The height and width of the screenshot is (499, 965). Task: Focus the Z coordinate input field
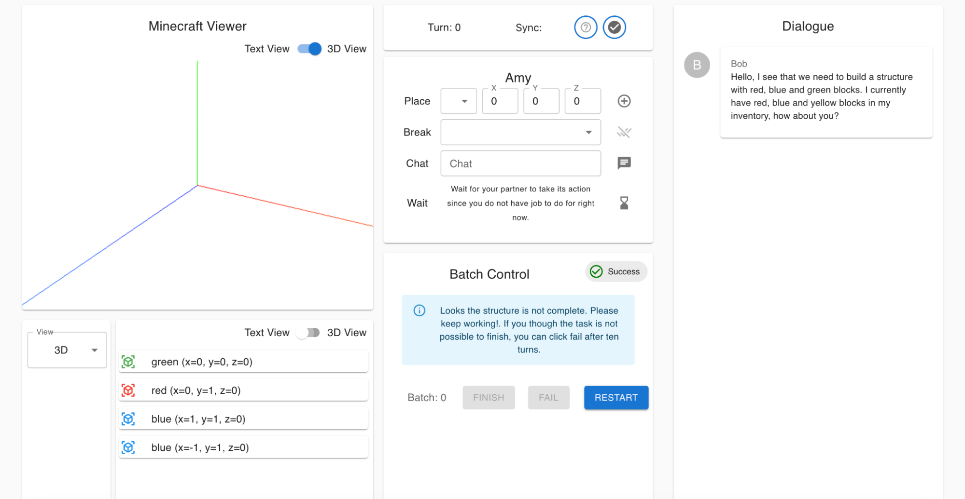click(x=583, y=101)
